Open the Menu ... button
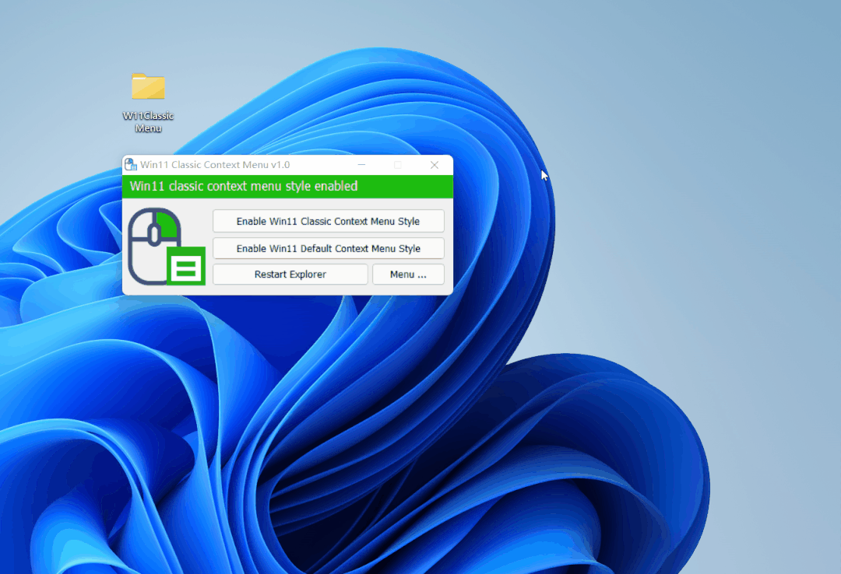Image resolution: width=841 pixels, height=574 pixels. [408, 275]
